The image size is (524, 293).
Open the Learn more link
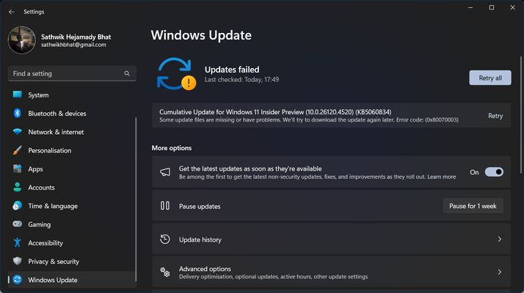point(442,177)
